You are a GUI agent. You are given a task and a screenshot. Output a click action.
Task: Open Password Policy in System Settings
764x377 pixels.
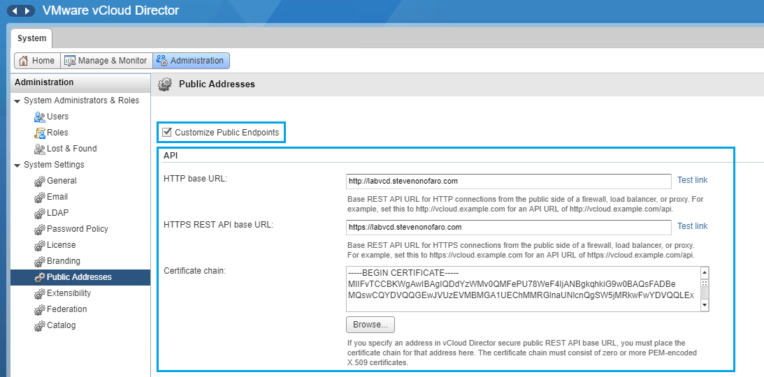(78, 229)
